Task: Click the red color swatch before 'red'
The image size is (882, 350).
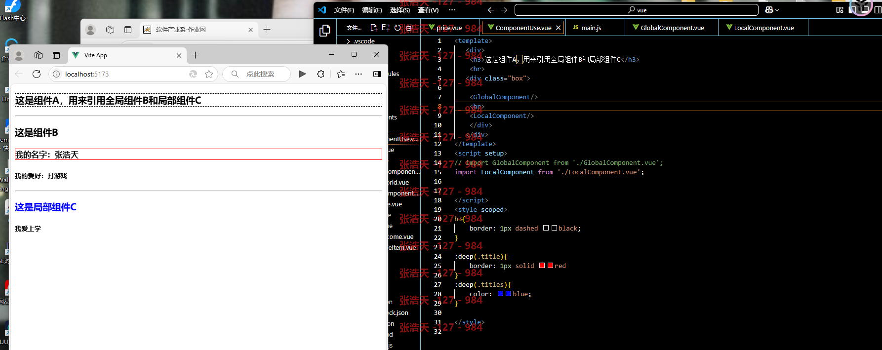Action: click(550, 266)
